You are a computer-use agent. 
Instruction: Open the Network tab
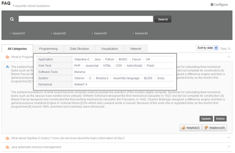coord(136,49)
